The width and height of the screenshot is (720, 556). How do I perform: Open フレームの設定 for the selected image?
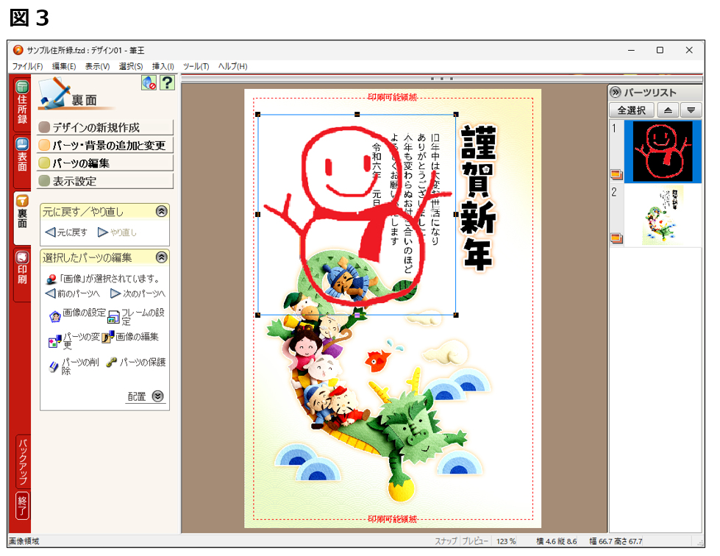[114, 317]
